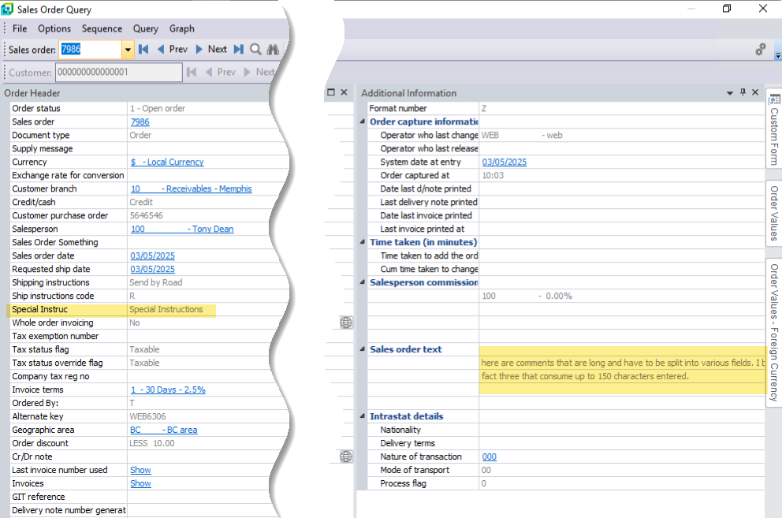This screenshot has height=518, width=782.
Task: Open the Custom Form side tab
Action: pyautogui.click(x=774, y=130)
